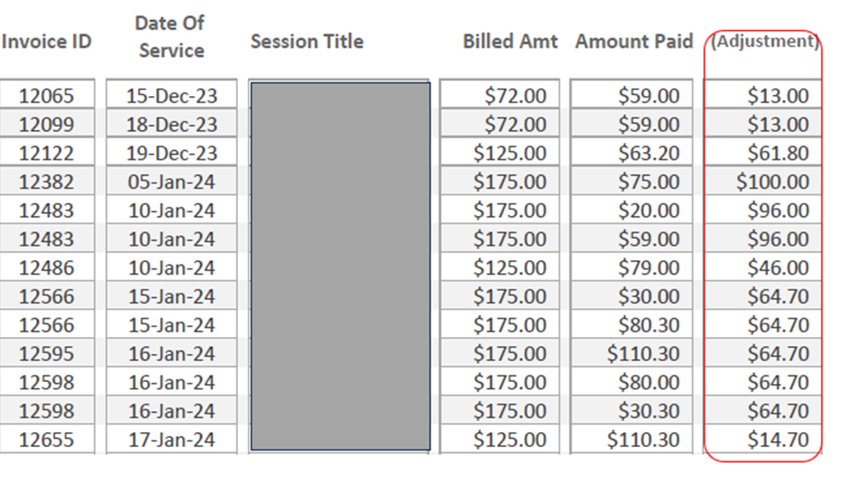Click the Billed Amt column header
Screen dimensions: 846x478
(510, 42)
